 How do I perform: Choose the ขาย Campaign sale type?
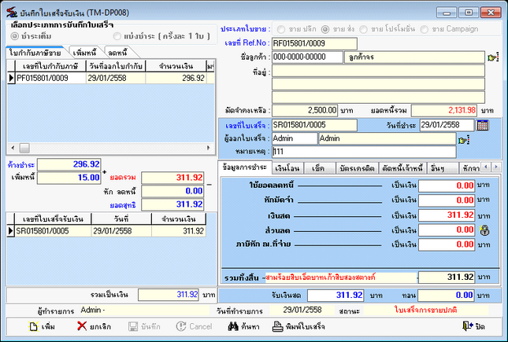[424, 29]
